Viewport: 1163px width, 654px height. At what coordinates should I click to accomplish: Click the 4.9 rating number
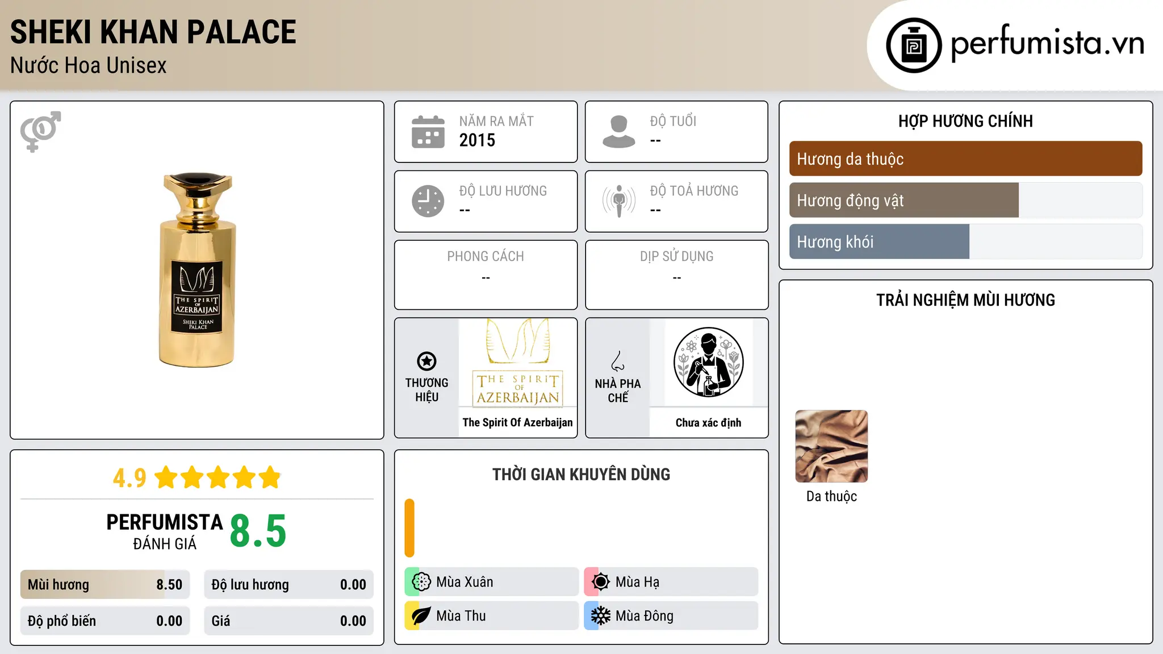tap(129, 478)
